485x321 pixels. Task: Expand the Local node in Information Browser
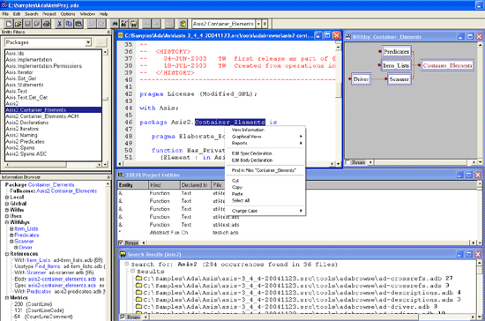7,198
